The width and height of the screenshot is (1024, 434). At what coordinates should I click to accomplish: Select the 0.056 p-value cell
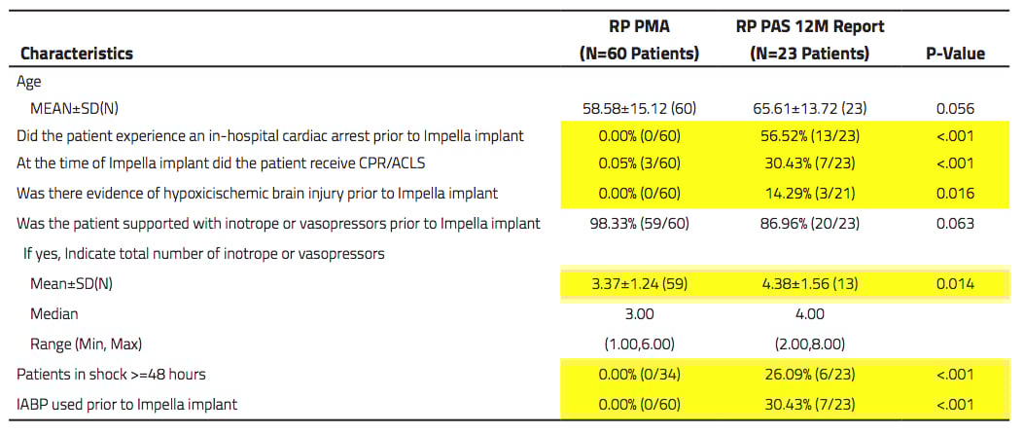(x=955, y=109)
